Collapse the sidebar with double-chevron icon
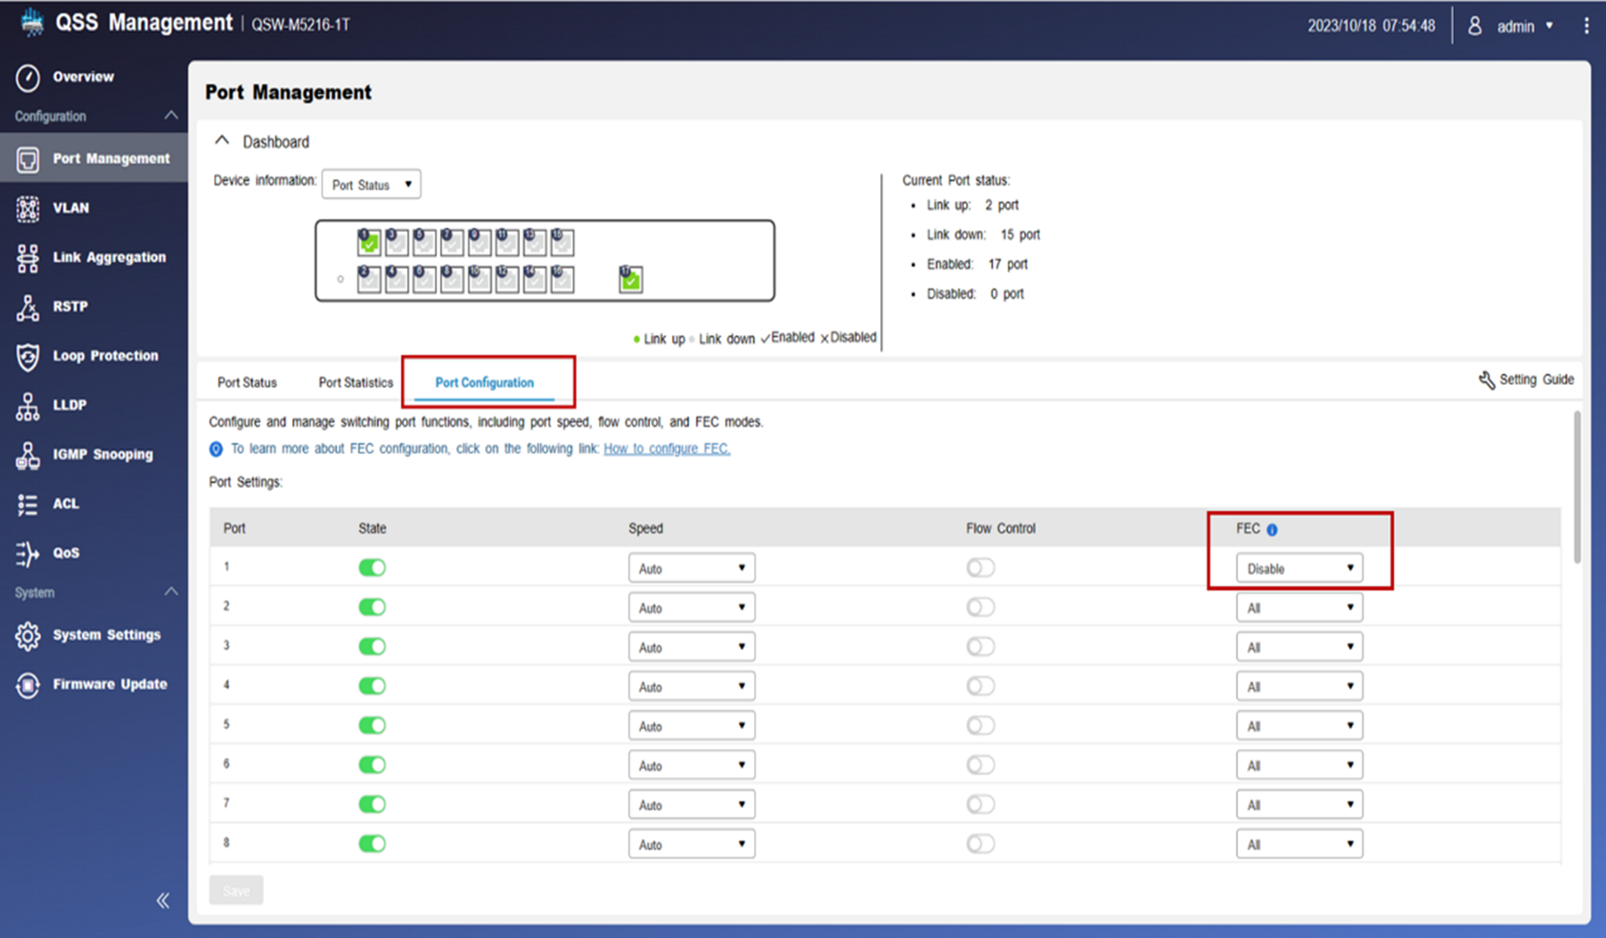 [x=163, y=901]
